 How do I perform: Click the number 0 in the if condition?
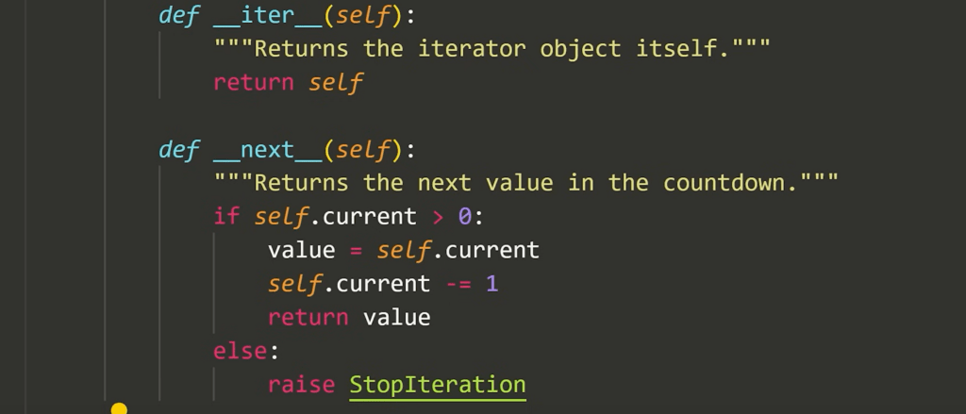[x=464, y=216]
